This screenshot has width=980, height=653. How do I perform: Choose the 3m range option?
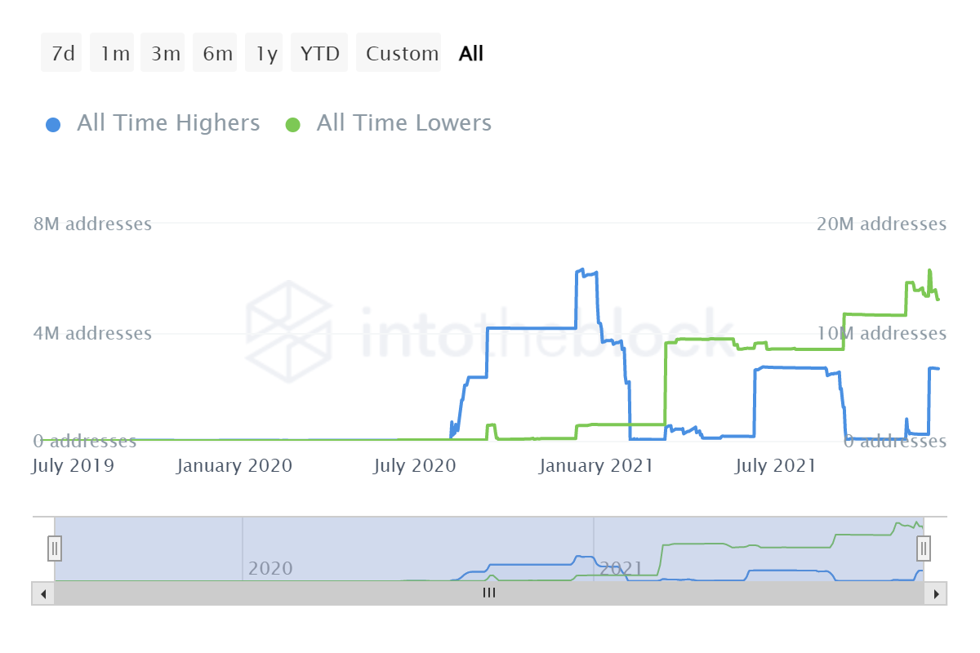click(x=165, y=54)
